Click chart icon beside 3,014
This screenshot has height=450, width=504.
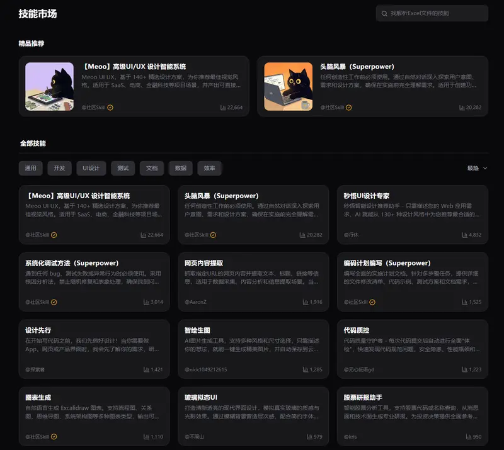click(146, 302)
